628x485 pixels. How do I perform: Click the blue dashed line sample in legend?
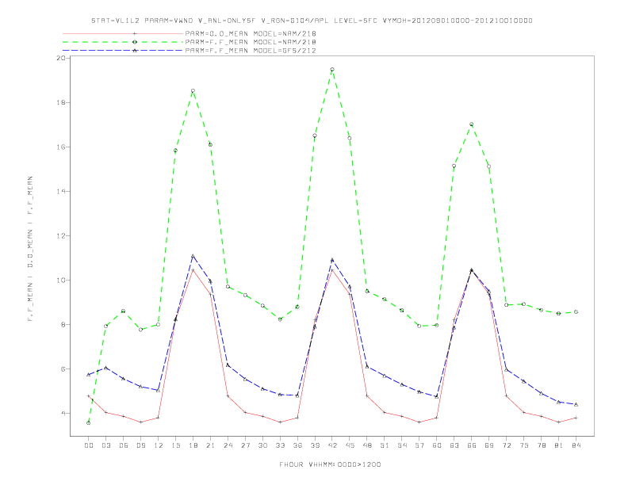(123, 51)
